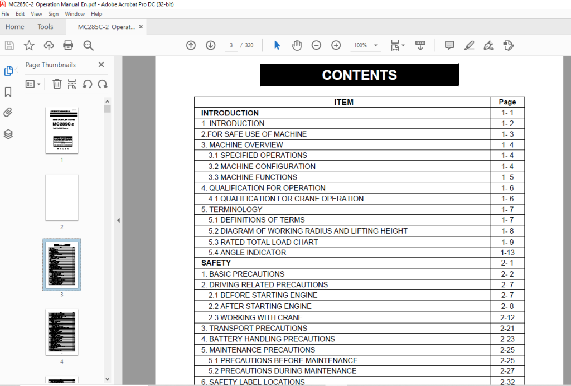
Task: Toggle the Attachments paperclip panel
Action: pyautogui.click(x=8, y=113)
